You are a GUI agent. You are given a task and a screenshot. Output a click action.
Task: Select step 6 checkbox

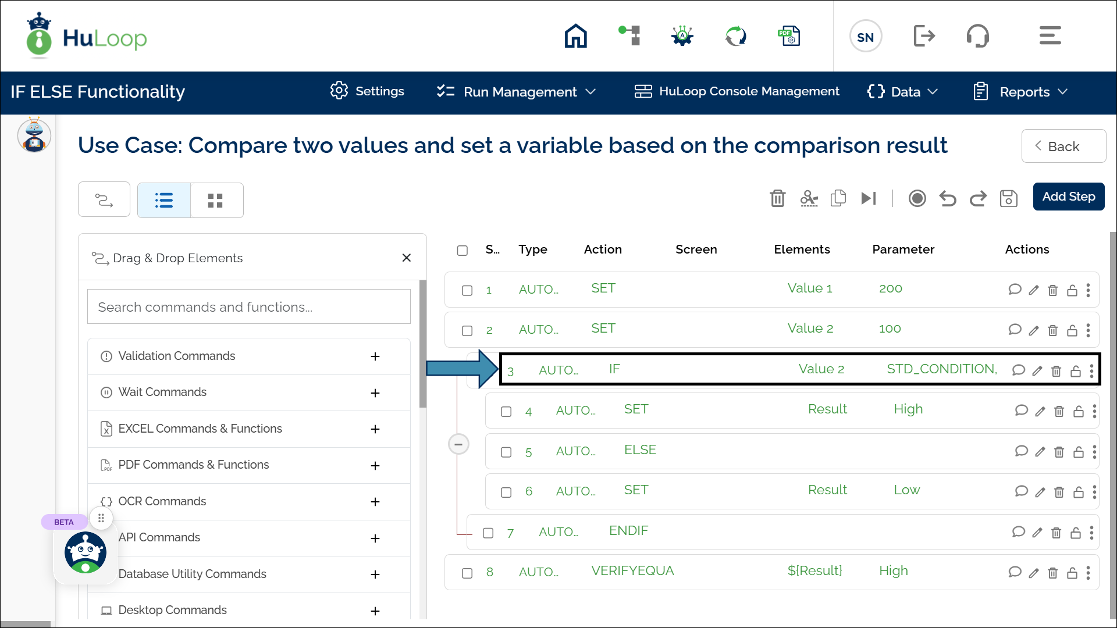[506, 493]
